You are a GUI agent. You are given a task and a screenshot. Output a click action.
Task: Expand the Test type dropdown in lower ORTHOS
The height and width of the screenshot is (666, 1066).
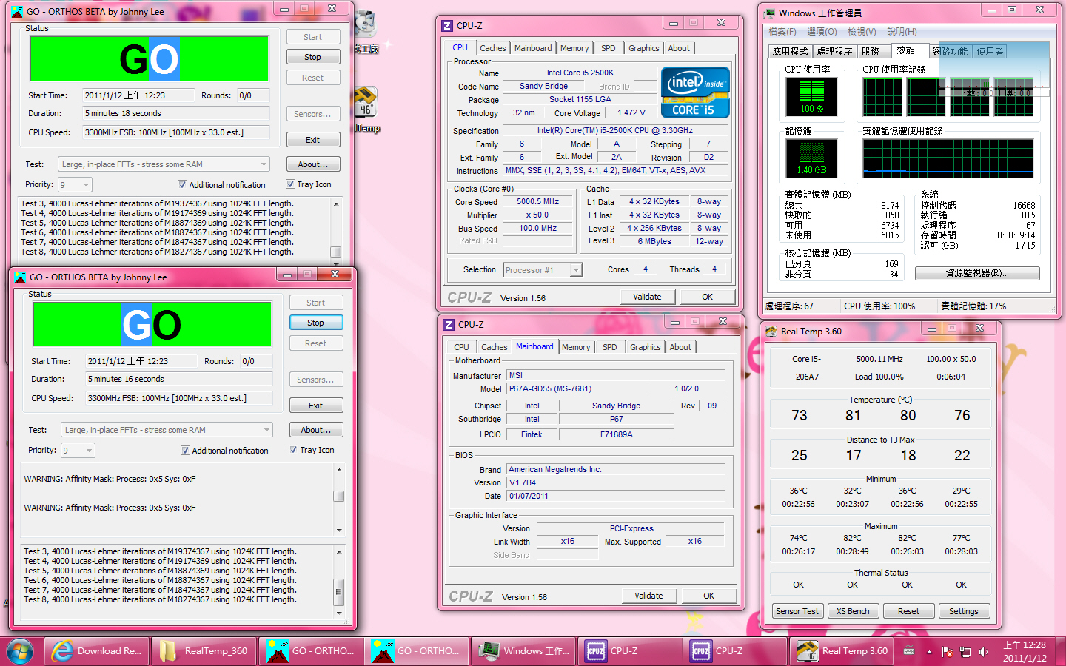266,430
